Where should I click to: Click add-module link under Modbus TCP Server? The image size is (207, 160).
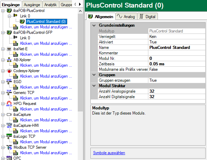[x=46, y=153]
